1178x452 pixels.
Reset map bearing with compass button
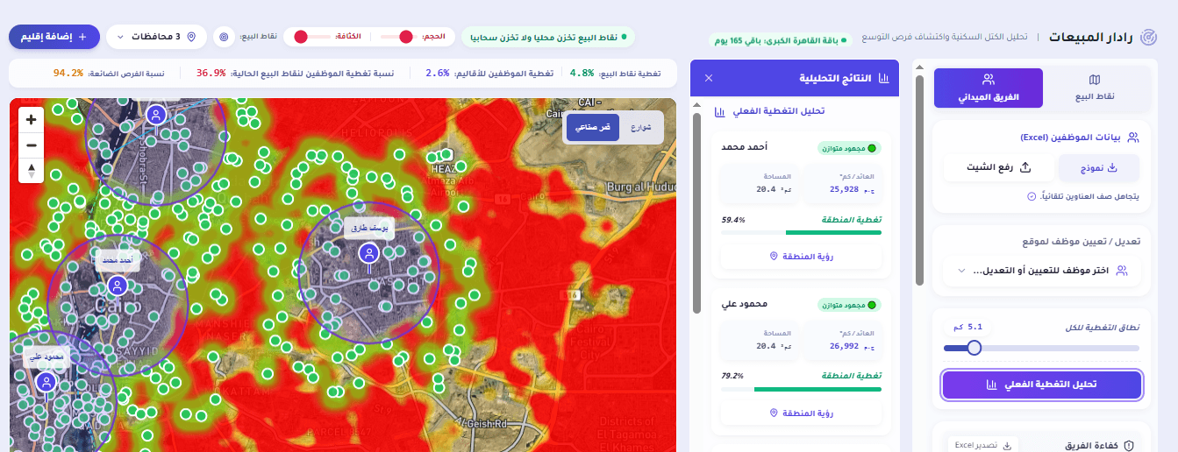pyautogui.click(x=32, y=170)
